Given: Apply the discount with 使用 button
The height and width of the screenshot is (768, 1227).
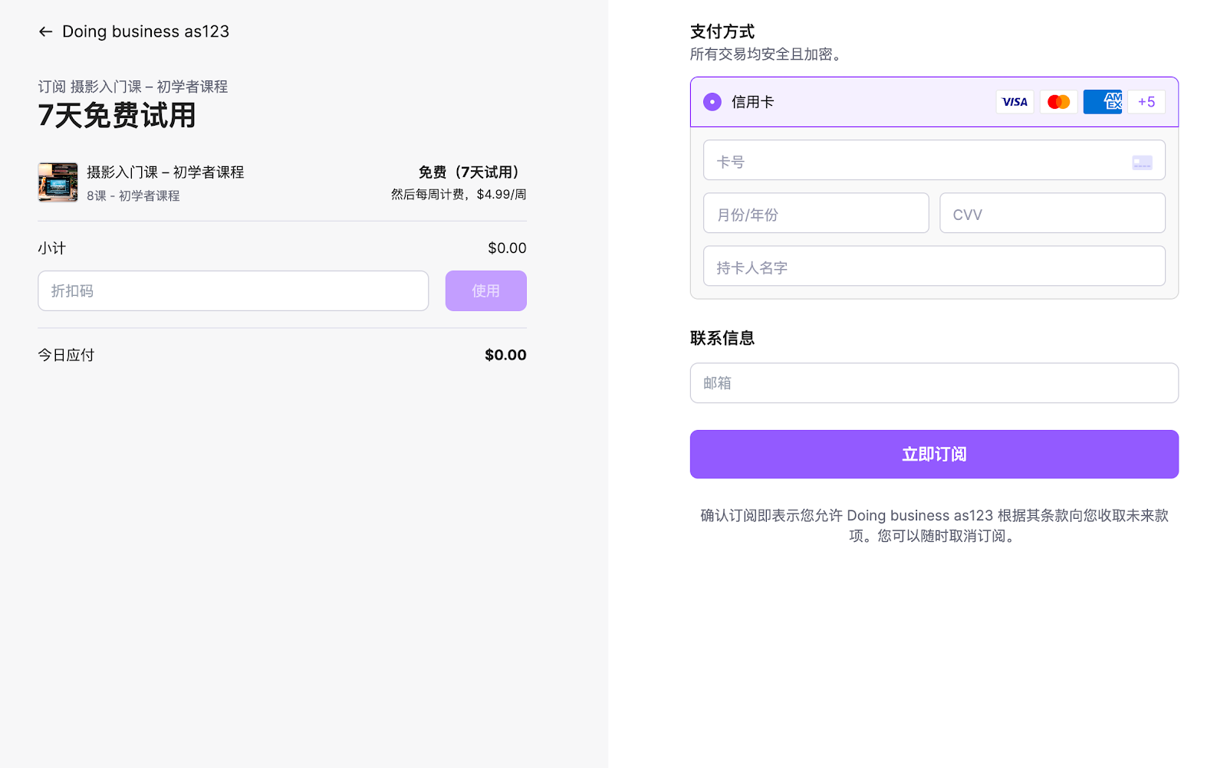Looking at the screenshot, I should [x=485, y=291].
